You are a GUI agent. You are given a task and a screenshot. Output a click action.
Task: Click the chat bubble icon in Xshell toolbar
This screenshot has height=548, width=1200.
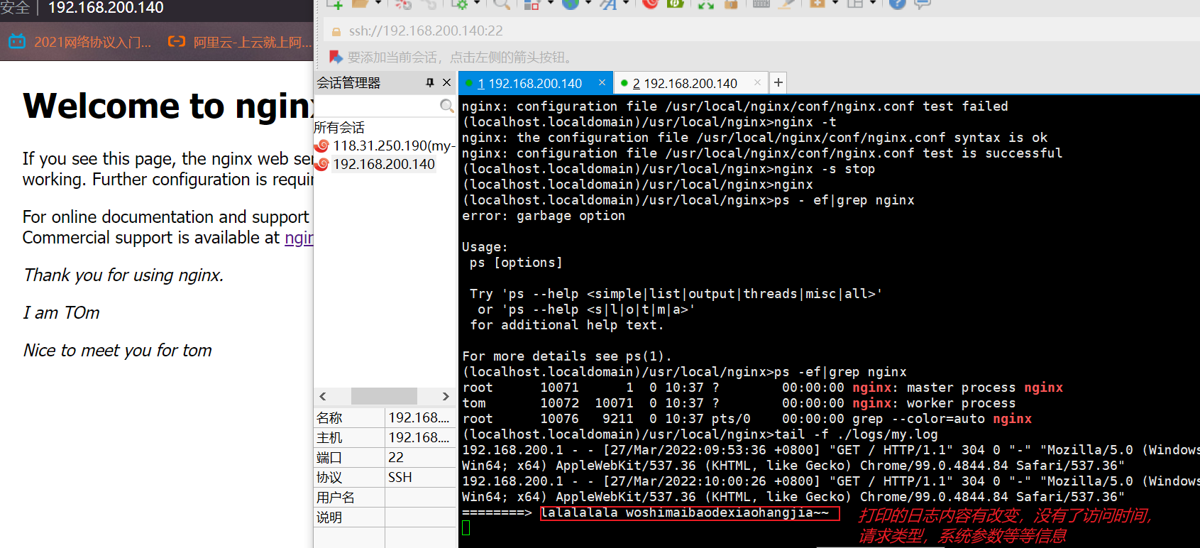(x=922, y=4)
